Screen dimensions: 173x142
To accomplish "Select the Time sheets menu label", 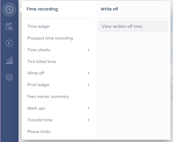I will point(39,50).
